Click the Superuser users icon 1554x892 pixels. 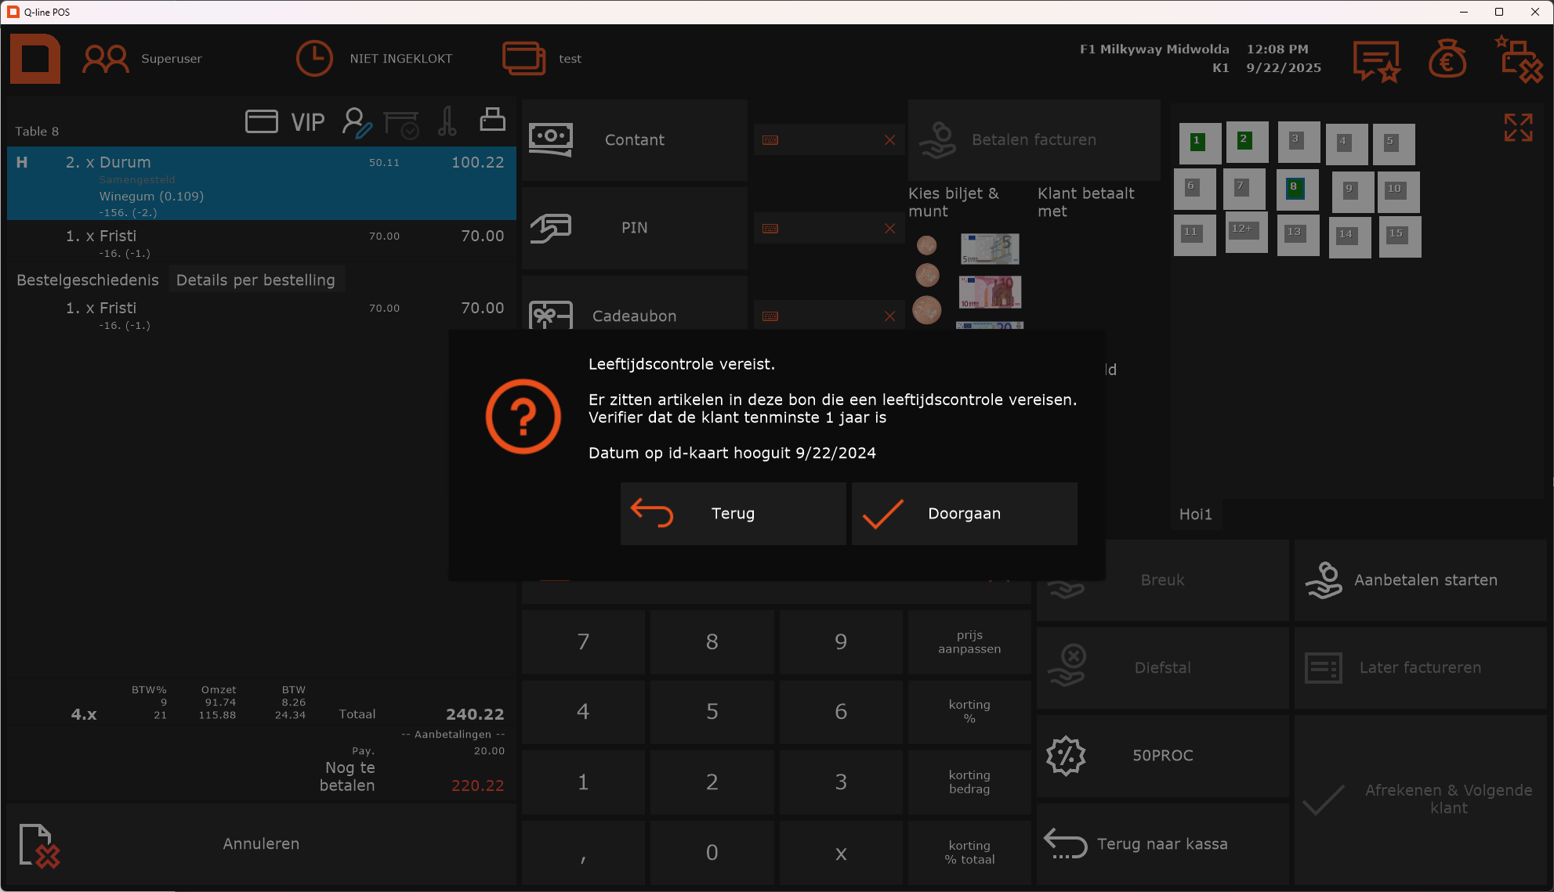coord(106,59)
